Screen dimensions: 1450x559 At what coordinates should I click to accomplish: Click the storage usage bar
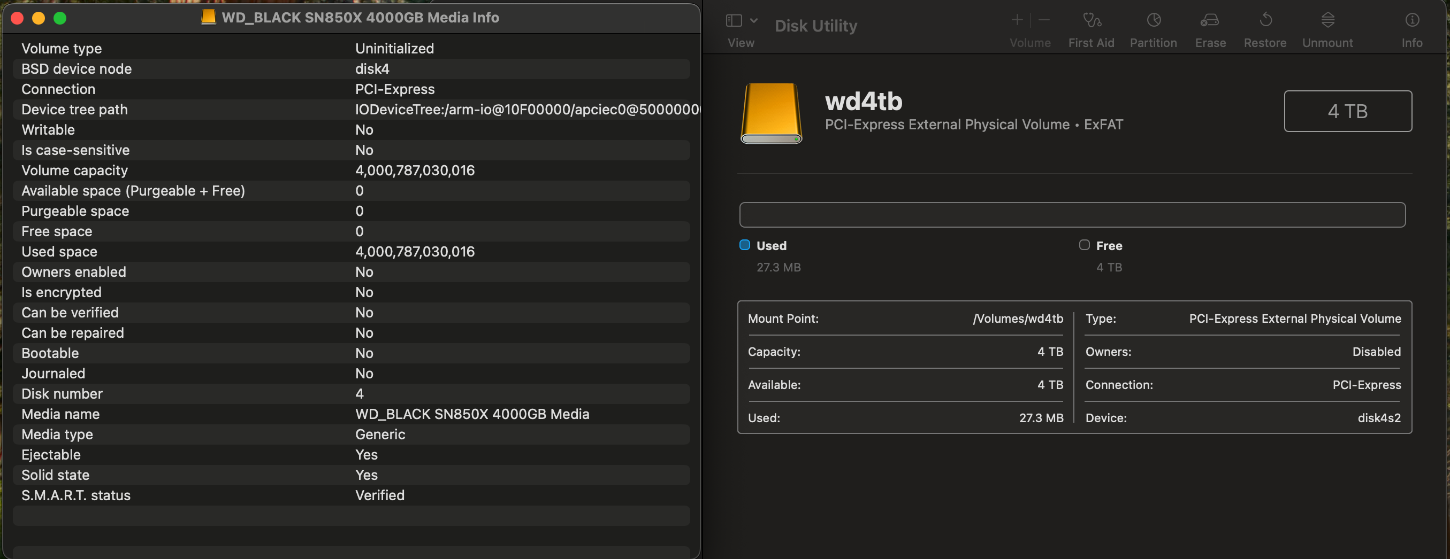coord(1072,215)
